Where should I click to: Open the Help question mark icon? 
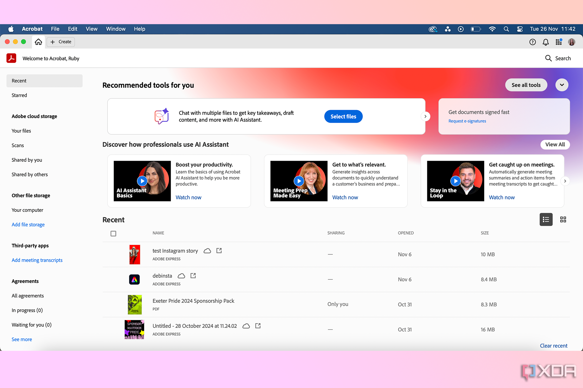(x=532, y=42)
